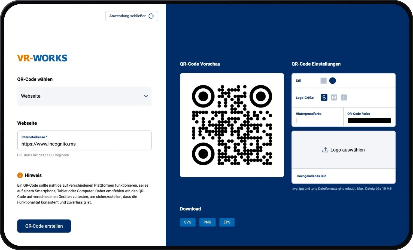Open the Hintergrundfarbe white color picker
413x250 pixels.
coord(317,121)
